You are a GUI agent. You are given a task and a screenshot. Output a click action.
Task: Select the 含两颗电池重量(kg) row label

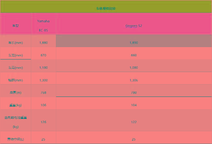coord(15,122)
